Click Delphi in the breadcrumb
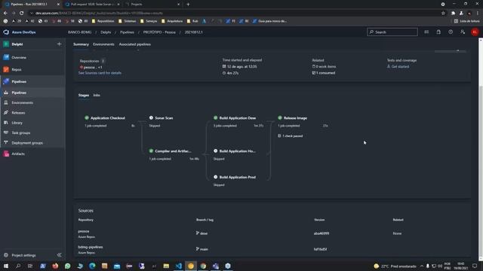 click(x=106, y=32)
